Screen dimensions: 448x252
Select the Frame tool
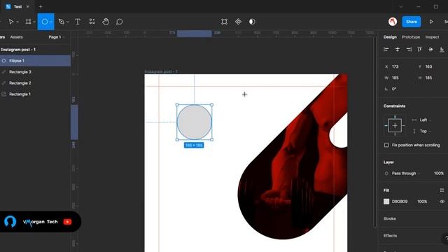click(28, 22)
